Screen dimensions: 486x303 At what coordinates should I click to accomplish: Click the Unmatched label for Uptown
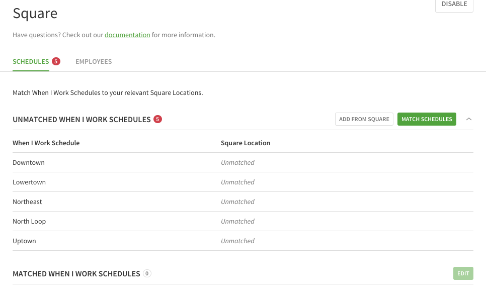point(237,241)
